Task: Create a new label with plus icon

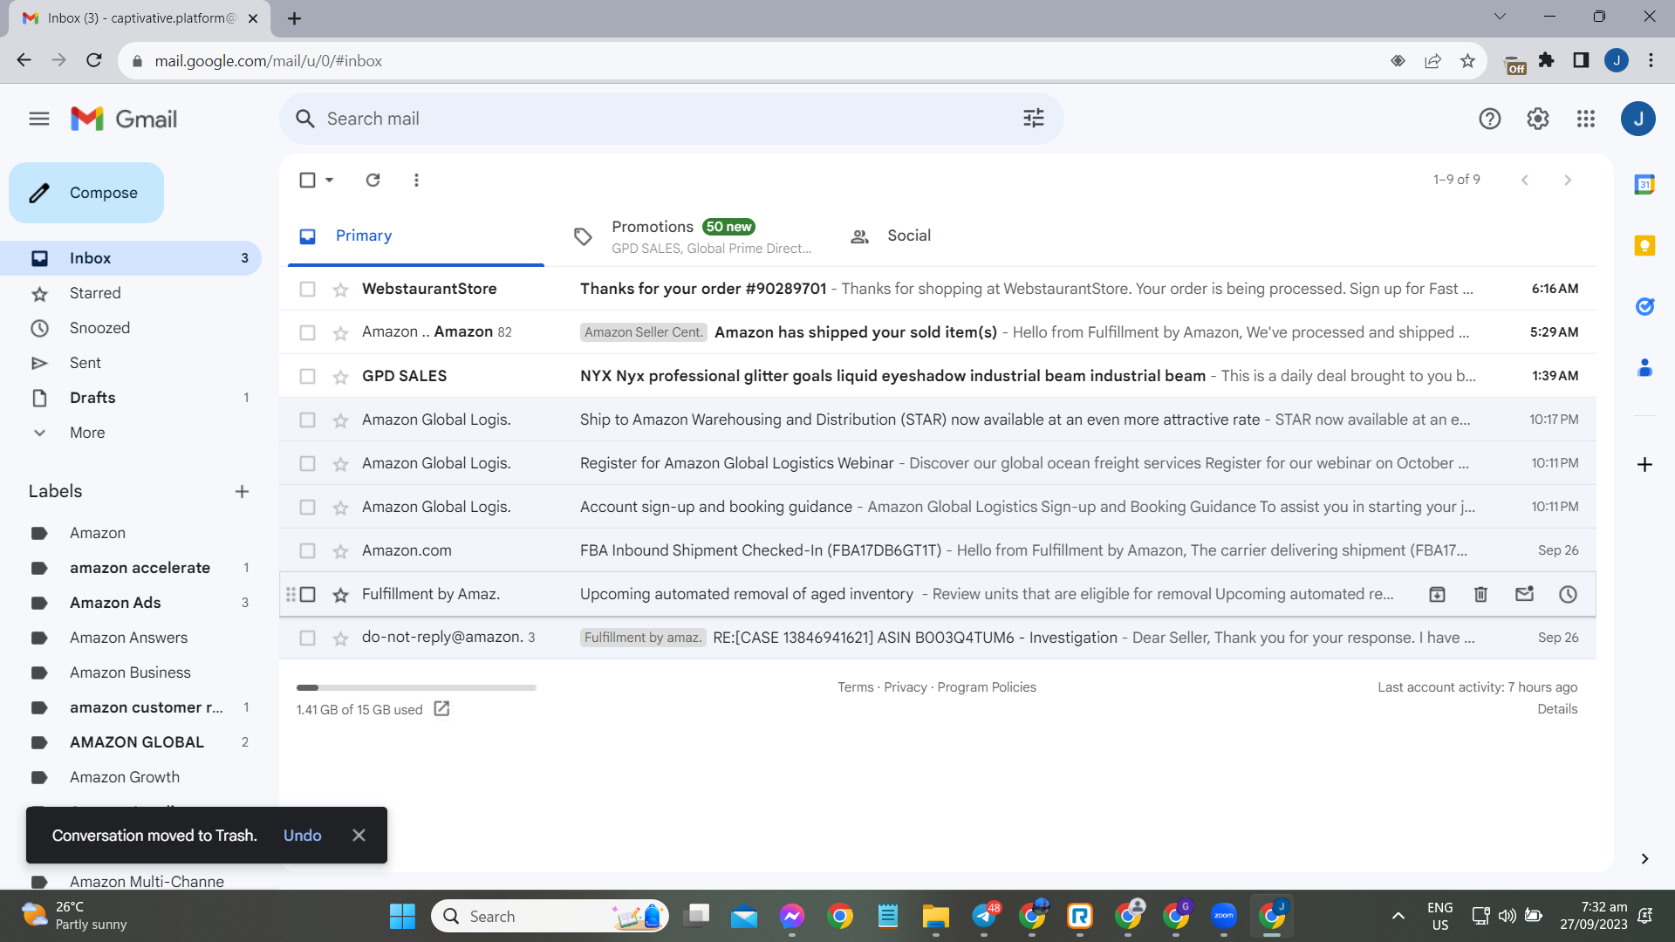Action: point(242,491)
